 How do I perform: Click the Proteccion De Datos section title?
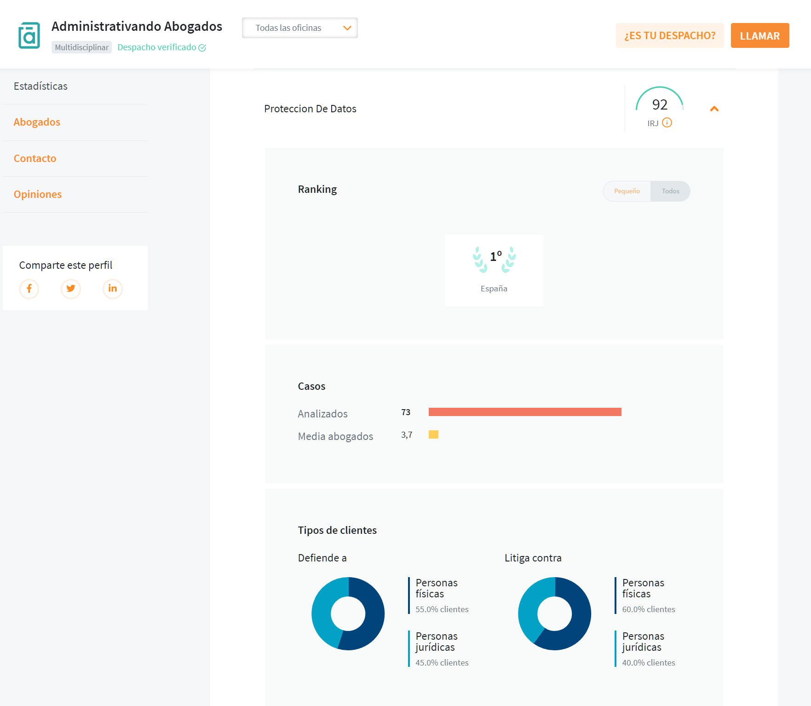coord(310,109)
